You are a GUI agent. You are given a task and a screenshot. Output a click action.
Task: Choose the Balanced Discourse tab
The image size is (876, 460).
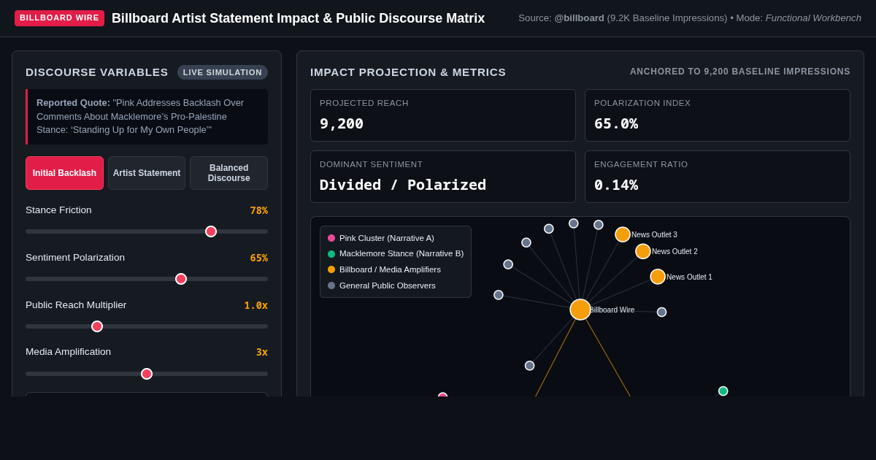tap(228, 173)
